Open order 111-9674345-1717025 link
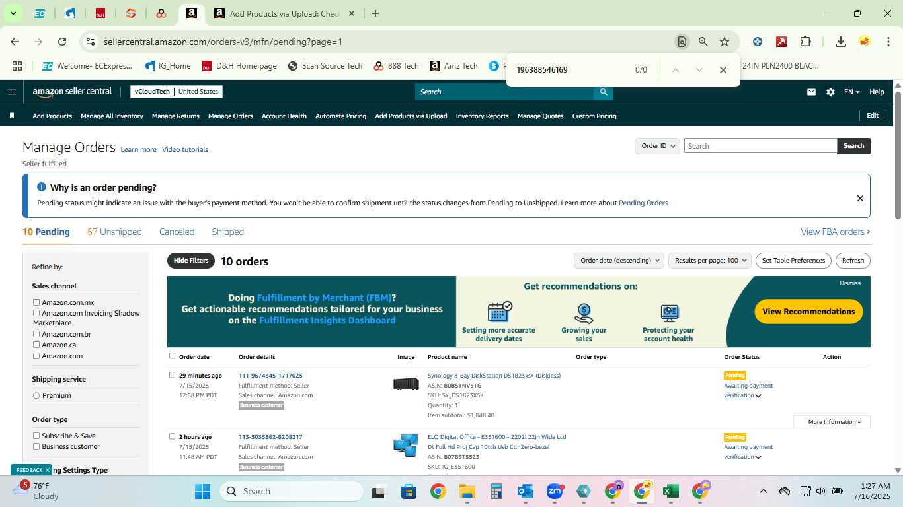Image resolution: width=903 pixels, height=507 pixels. pos(270,376)
